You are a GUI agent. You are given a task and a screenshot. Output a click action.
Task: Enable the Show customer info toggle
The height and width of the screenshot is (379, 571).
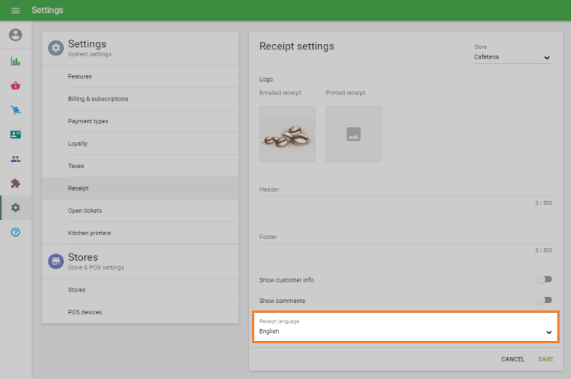coord(544,280)
